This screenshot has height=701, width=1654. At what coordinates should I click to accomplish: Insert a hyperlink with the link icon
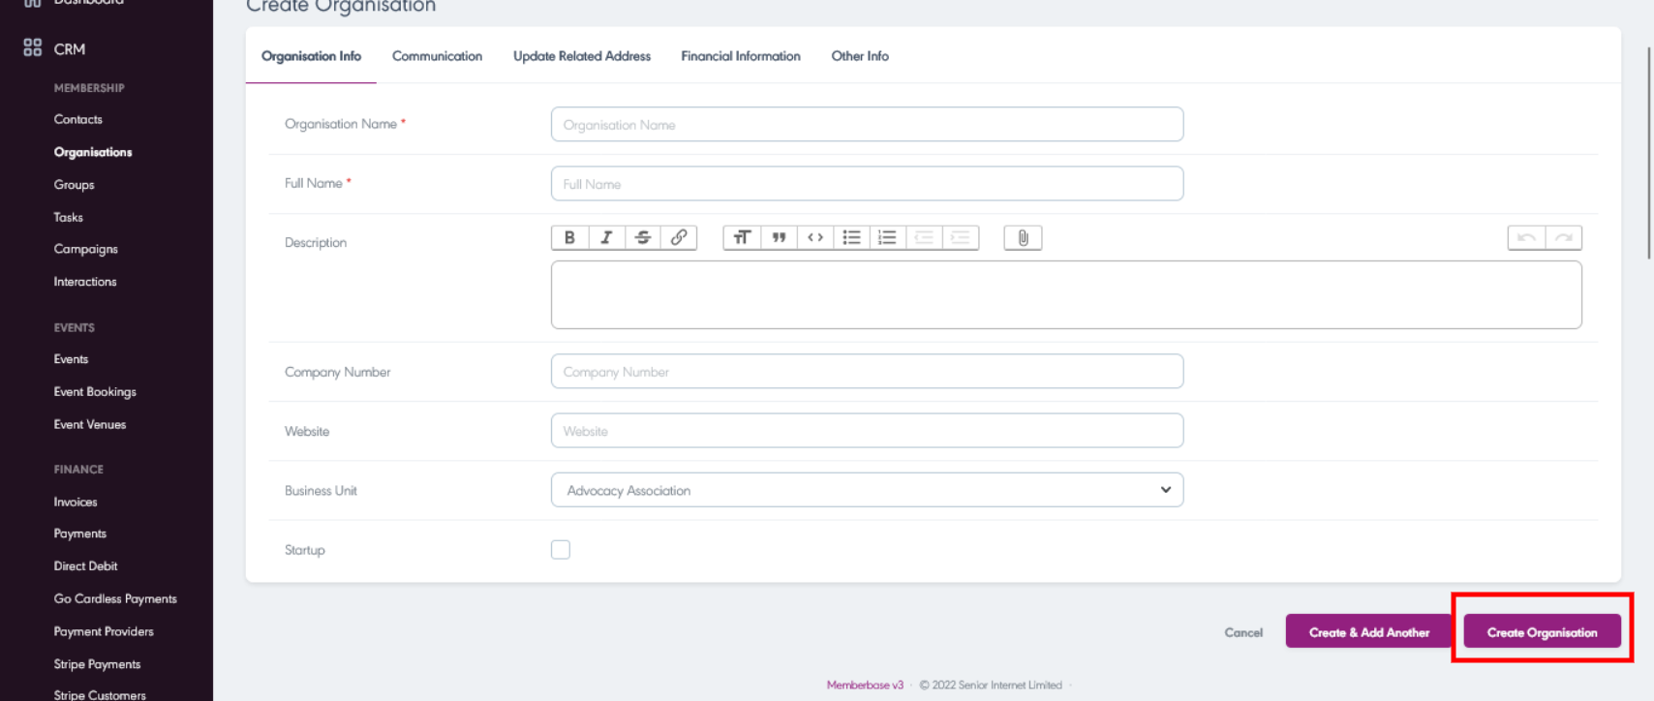[x=679, y=238]
